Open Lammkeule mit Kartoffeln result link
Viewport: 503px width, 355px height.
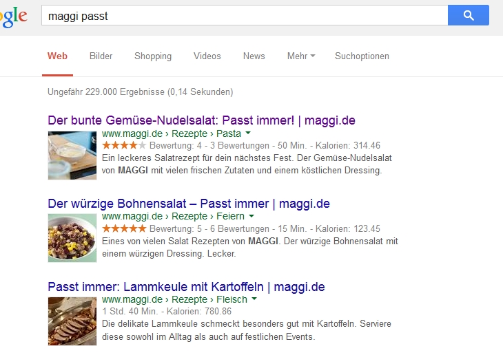[186, 287]
